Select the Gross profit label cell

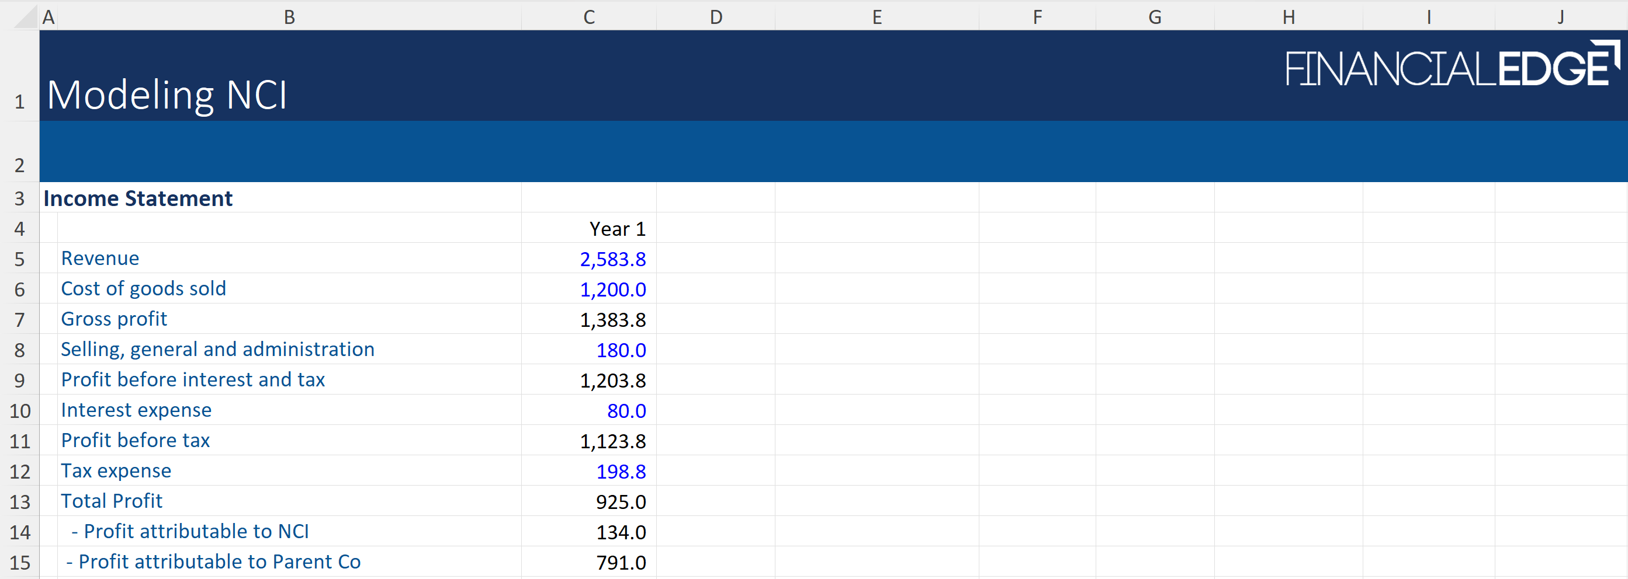click(114, 319)
